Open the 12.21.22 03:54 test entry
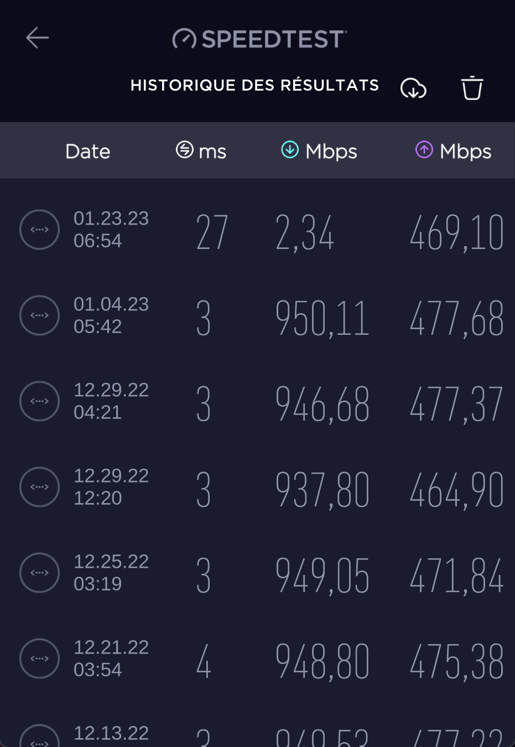This screenshot has height=747, width=515. tap(111, 658)
